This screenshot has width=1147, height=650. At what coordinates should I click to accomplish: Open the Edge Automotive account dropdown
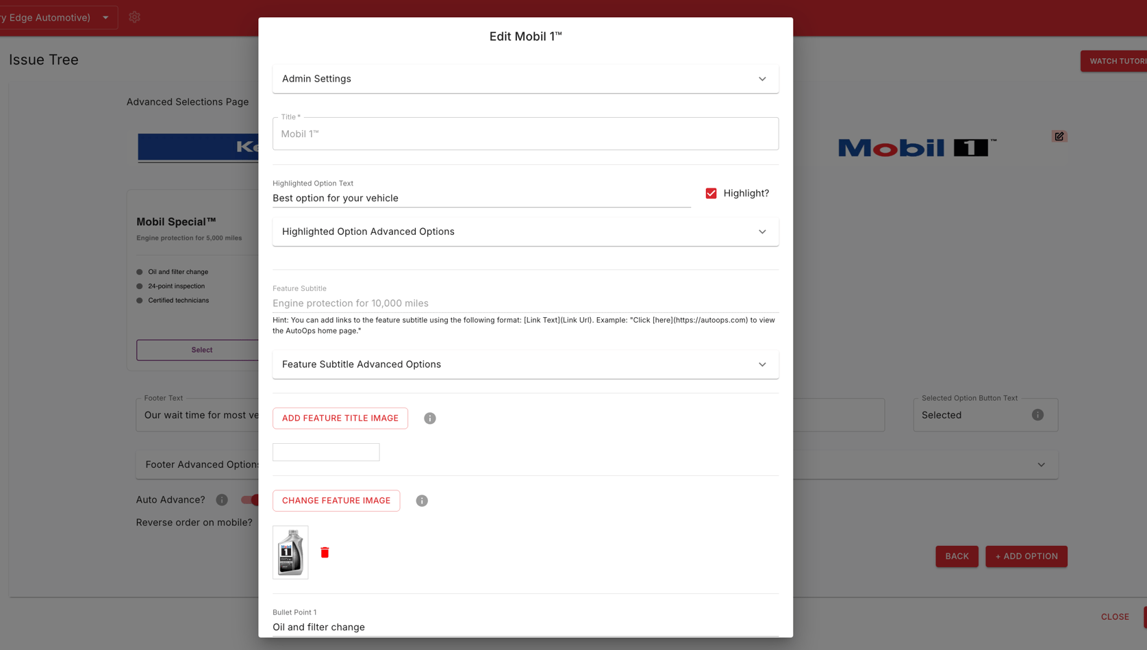[58, 17]
